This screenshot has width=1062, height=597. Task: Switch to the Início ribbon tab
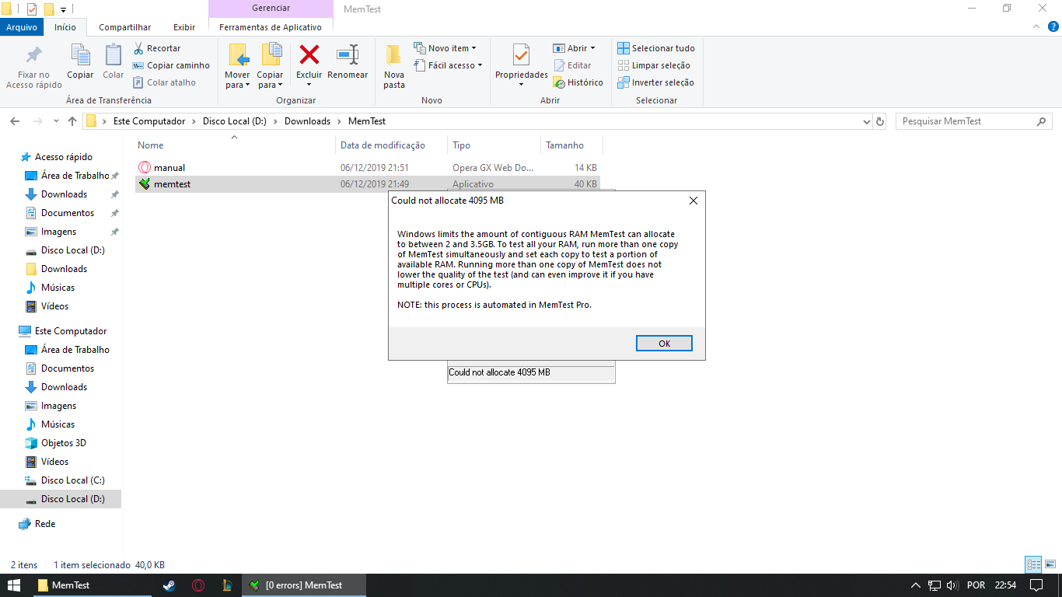click(65, 27)
